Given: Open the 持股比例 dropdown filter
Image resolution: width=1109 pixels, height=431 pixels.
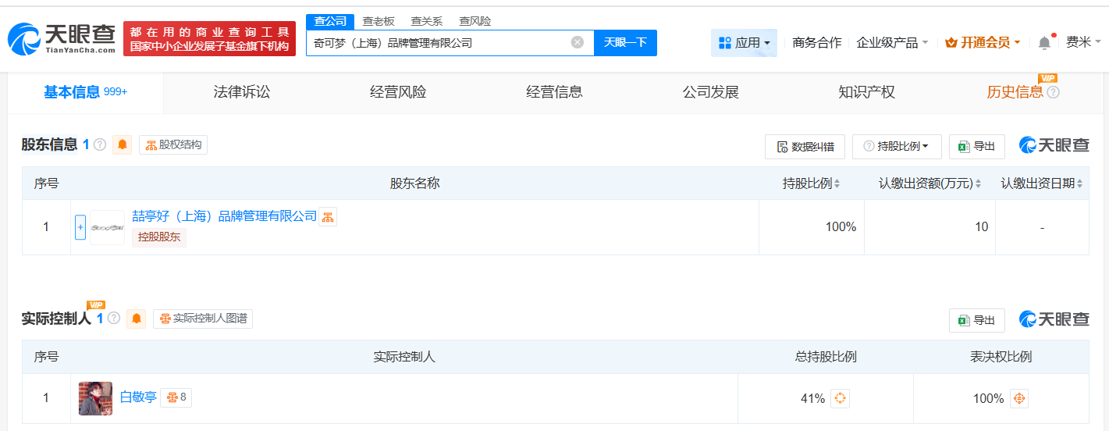Looking at the screenshot, I should click(x=897, y=146).
